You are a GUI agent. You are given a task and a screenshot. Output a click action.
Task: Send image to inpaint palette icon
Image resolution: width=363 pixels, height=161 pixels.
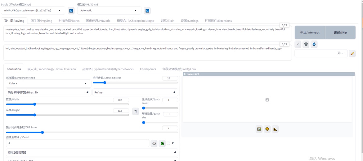click(267, 129)
